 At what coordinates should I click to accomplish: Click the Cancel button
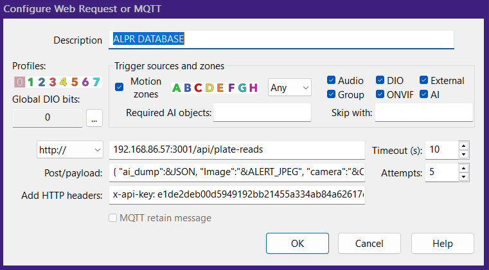click(369, 244)
